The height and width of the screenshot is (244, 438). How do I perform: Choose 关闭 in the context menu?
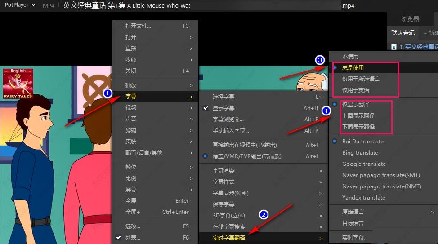coord(155,71)
